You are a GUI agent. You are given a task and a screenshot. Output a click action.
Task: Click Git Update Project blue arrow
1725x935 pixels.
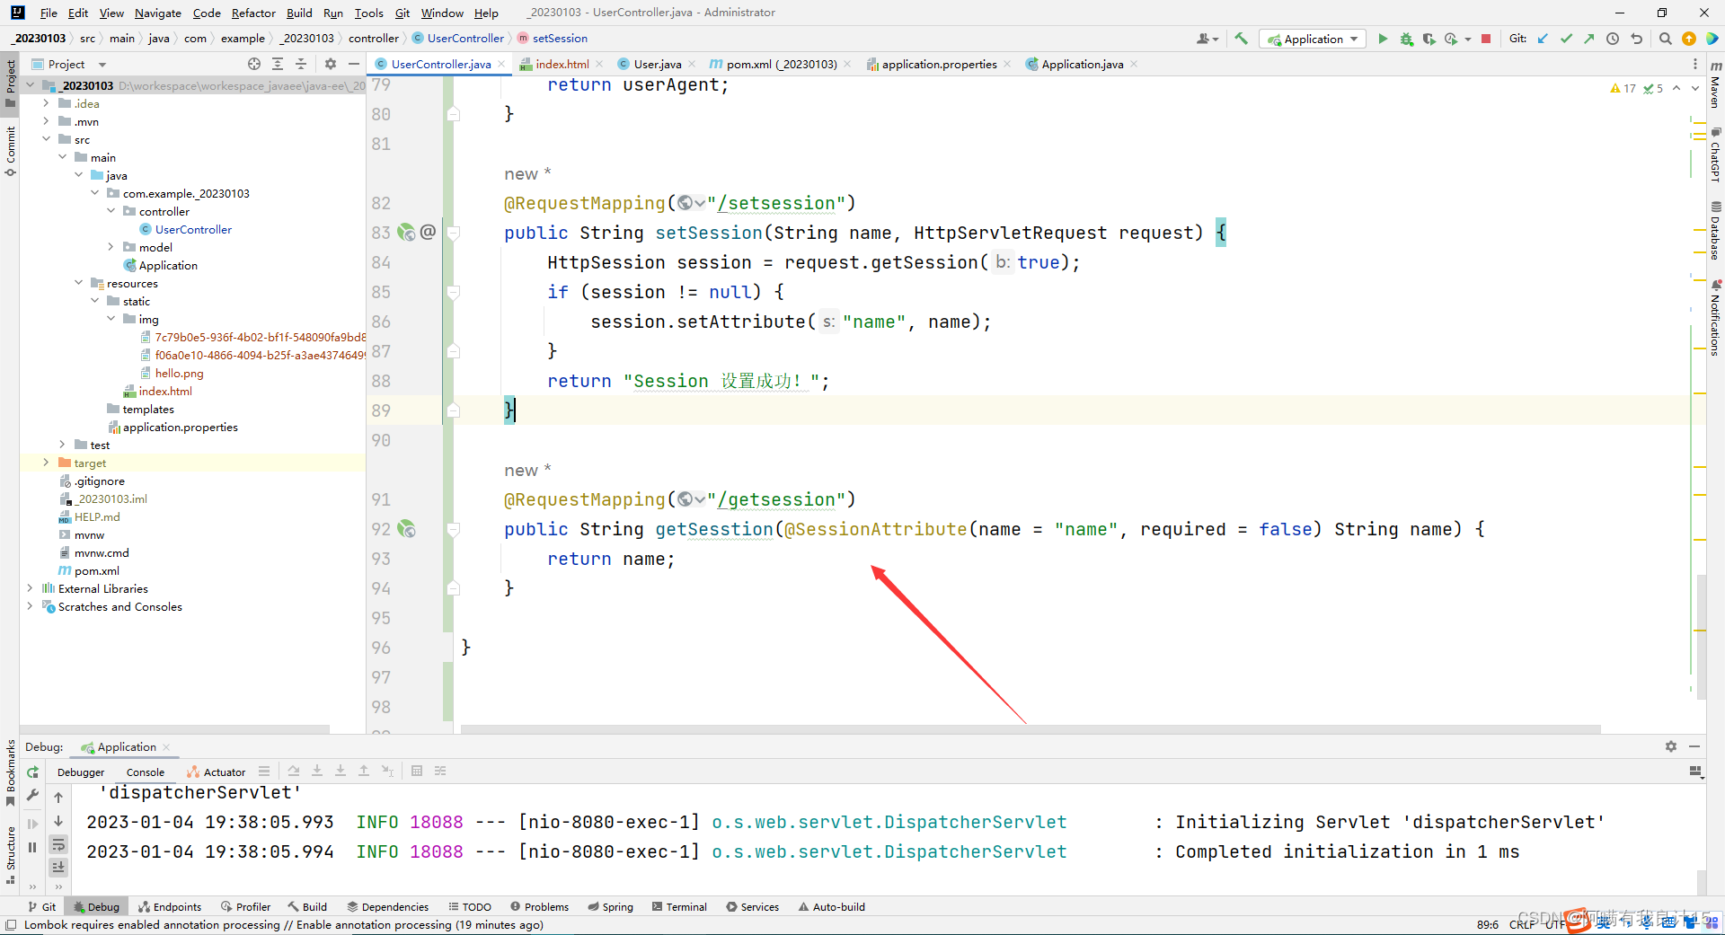pyautogui.click(x=1543, y=39)
